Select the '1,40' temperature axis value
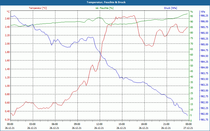This screenshot has width=210, height=131. [x=7, y=69]
